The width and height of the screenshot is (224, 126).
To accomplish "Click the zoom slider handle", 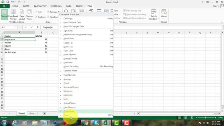I will pyautogui.click(x=206, y=118).
